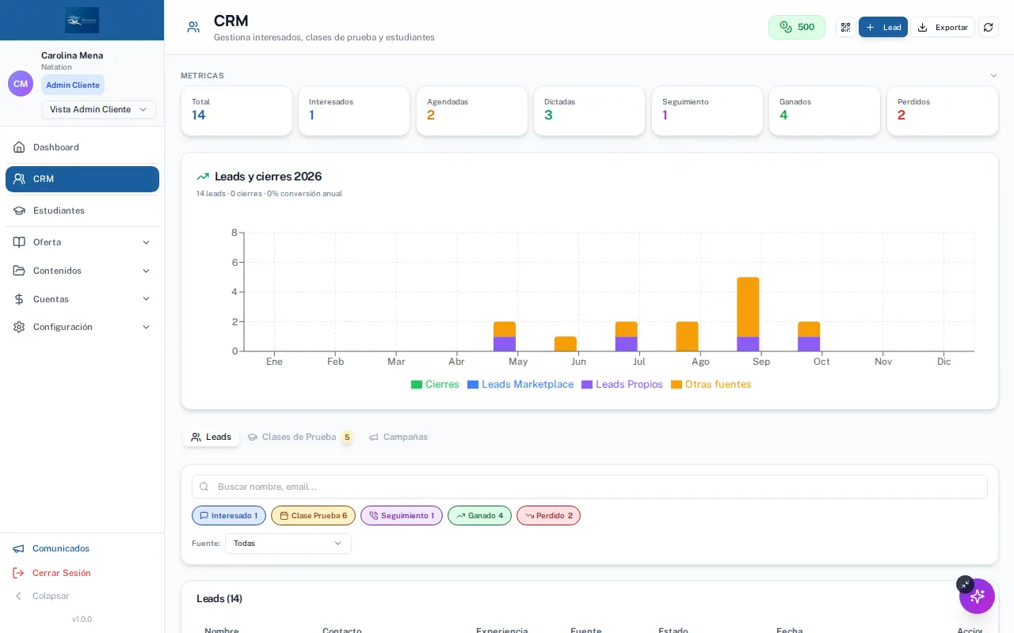Screen dimensions: 1014x633
Task: Click the CM user avatar
Action: click(21, 83)
